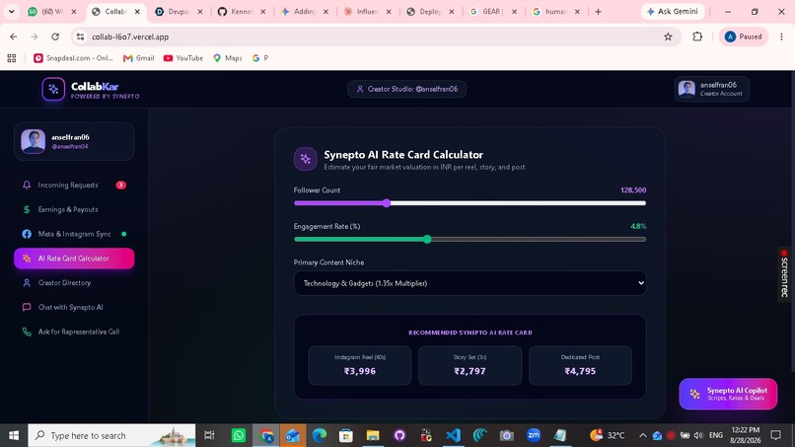Screen dimensions: 795x447
Task: Click Creator Studio @anselfran06 badge
Action: click(407, 89)
